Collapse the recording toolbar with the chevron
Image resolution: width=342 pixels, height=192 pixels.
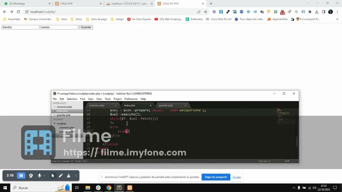[x=76, y=175]
